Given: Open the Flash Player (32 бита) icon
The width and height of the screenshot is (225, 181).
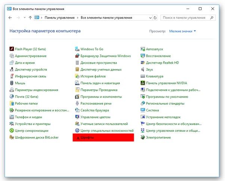Looking at the screenshot, I should 12,49.
